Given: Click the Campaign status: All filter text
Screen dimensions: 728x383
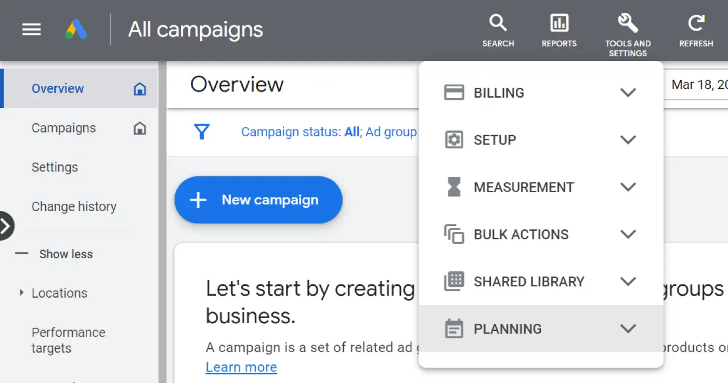Looking at the screenshot, I should (301, 132).
